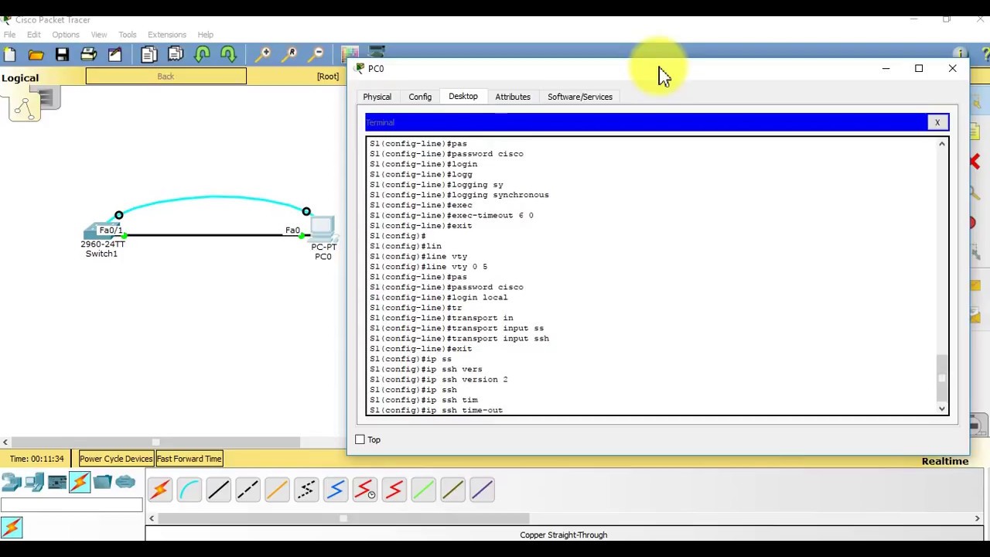Pick the red Serial DTE cable
The width and height of the screenshot is (990, 557).
pos(394,490)
